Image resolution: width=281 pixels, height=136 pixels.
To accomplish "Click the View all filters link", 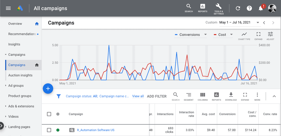I will [x=138, y=96].
